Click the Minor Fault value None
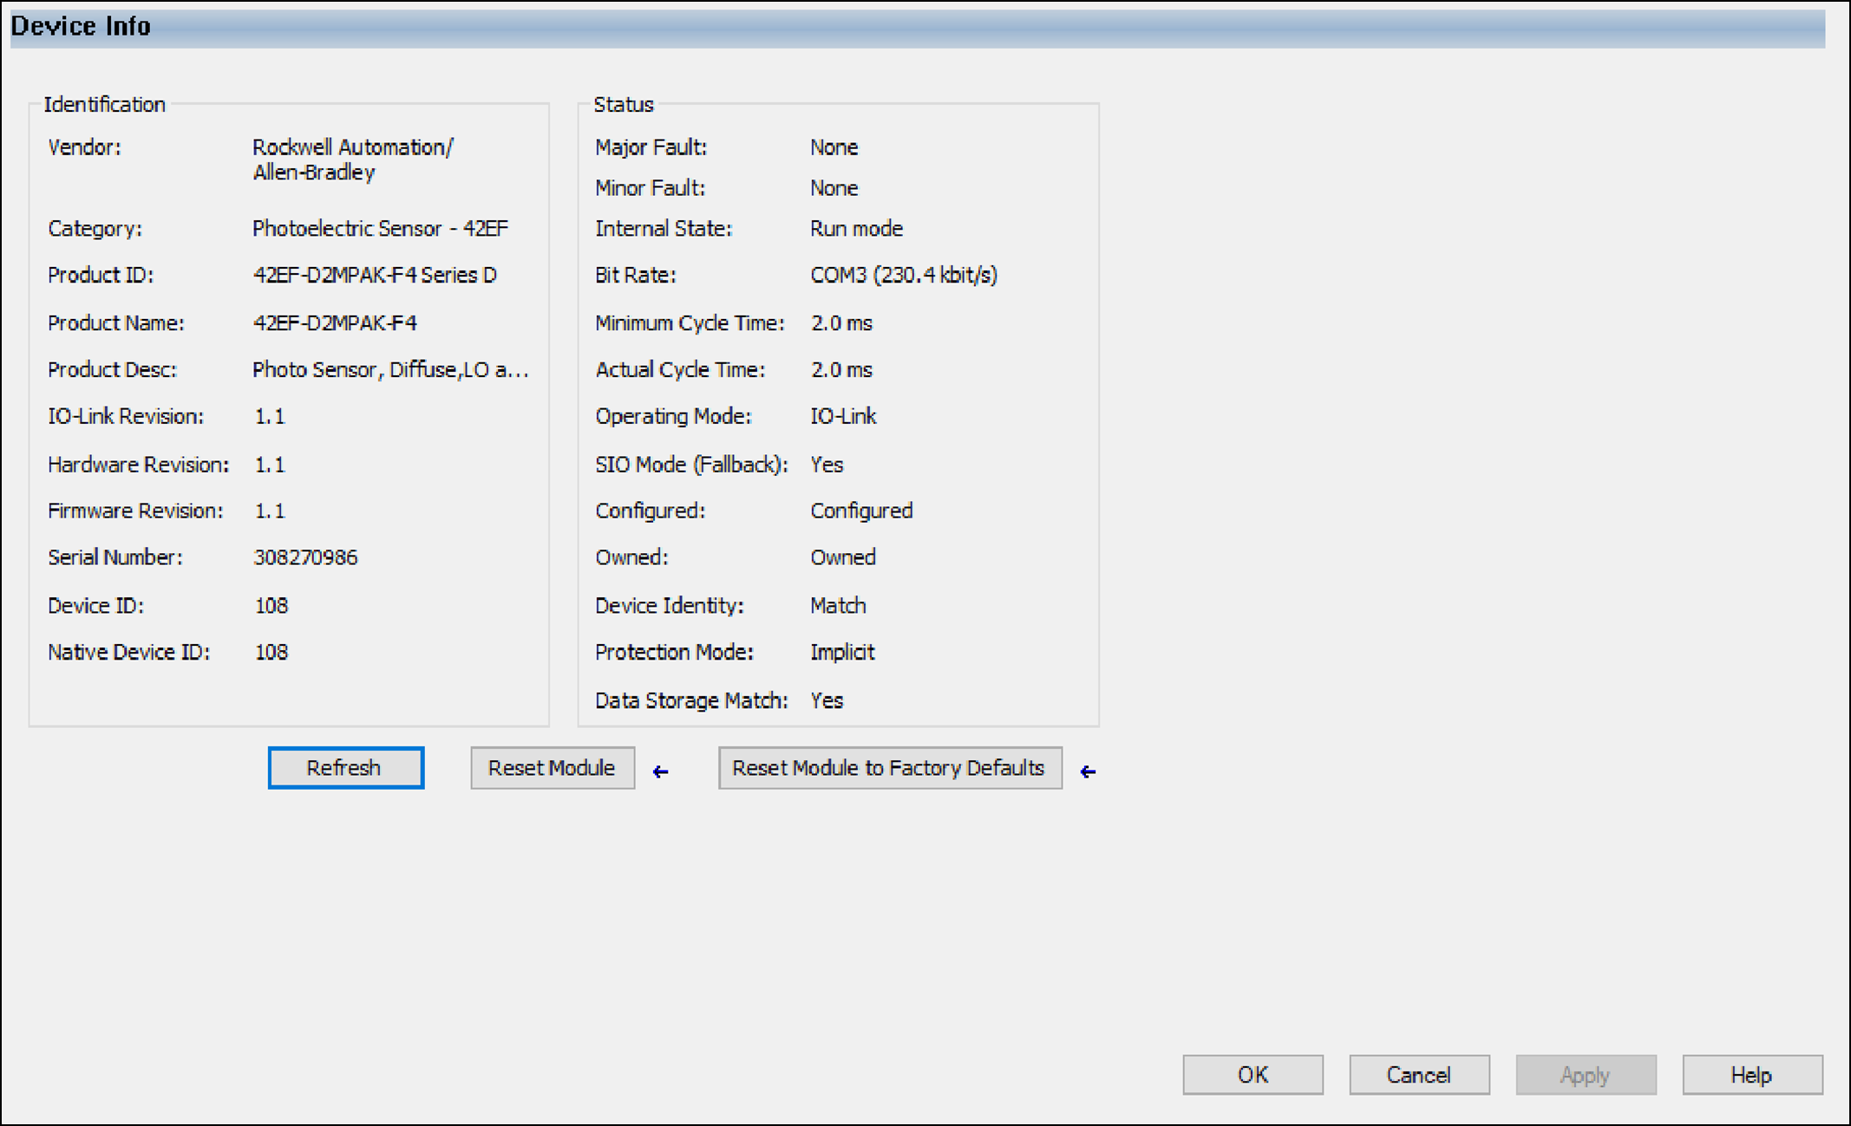The height and width of the screenshot is (1126, 1851). coord(834,187)
